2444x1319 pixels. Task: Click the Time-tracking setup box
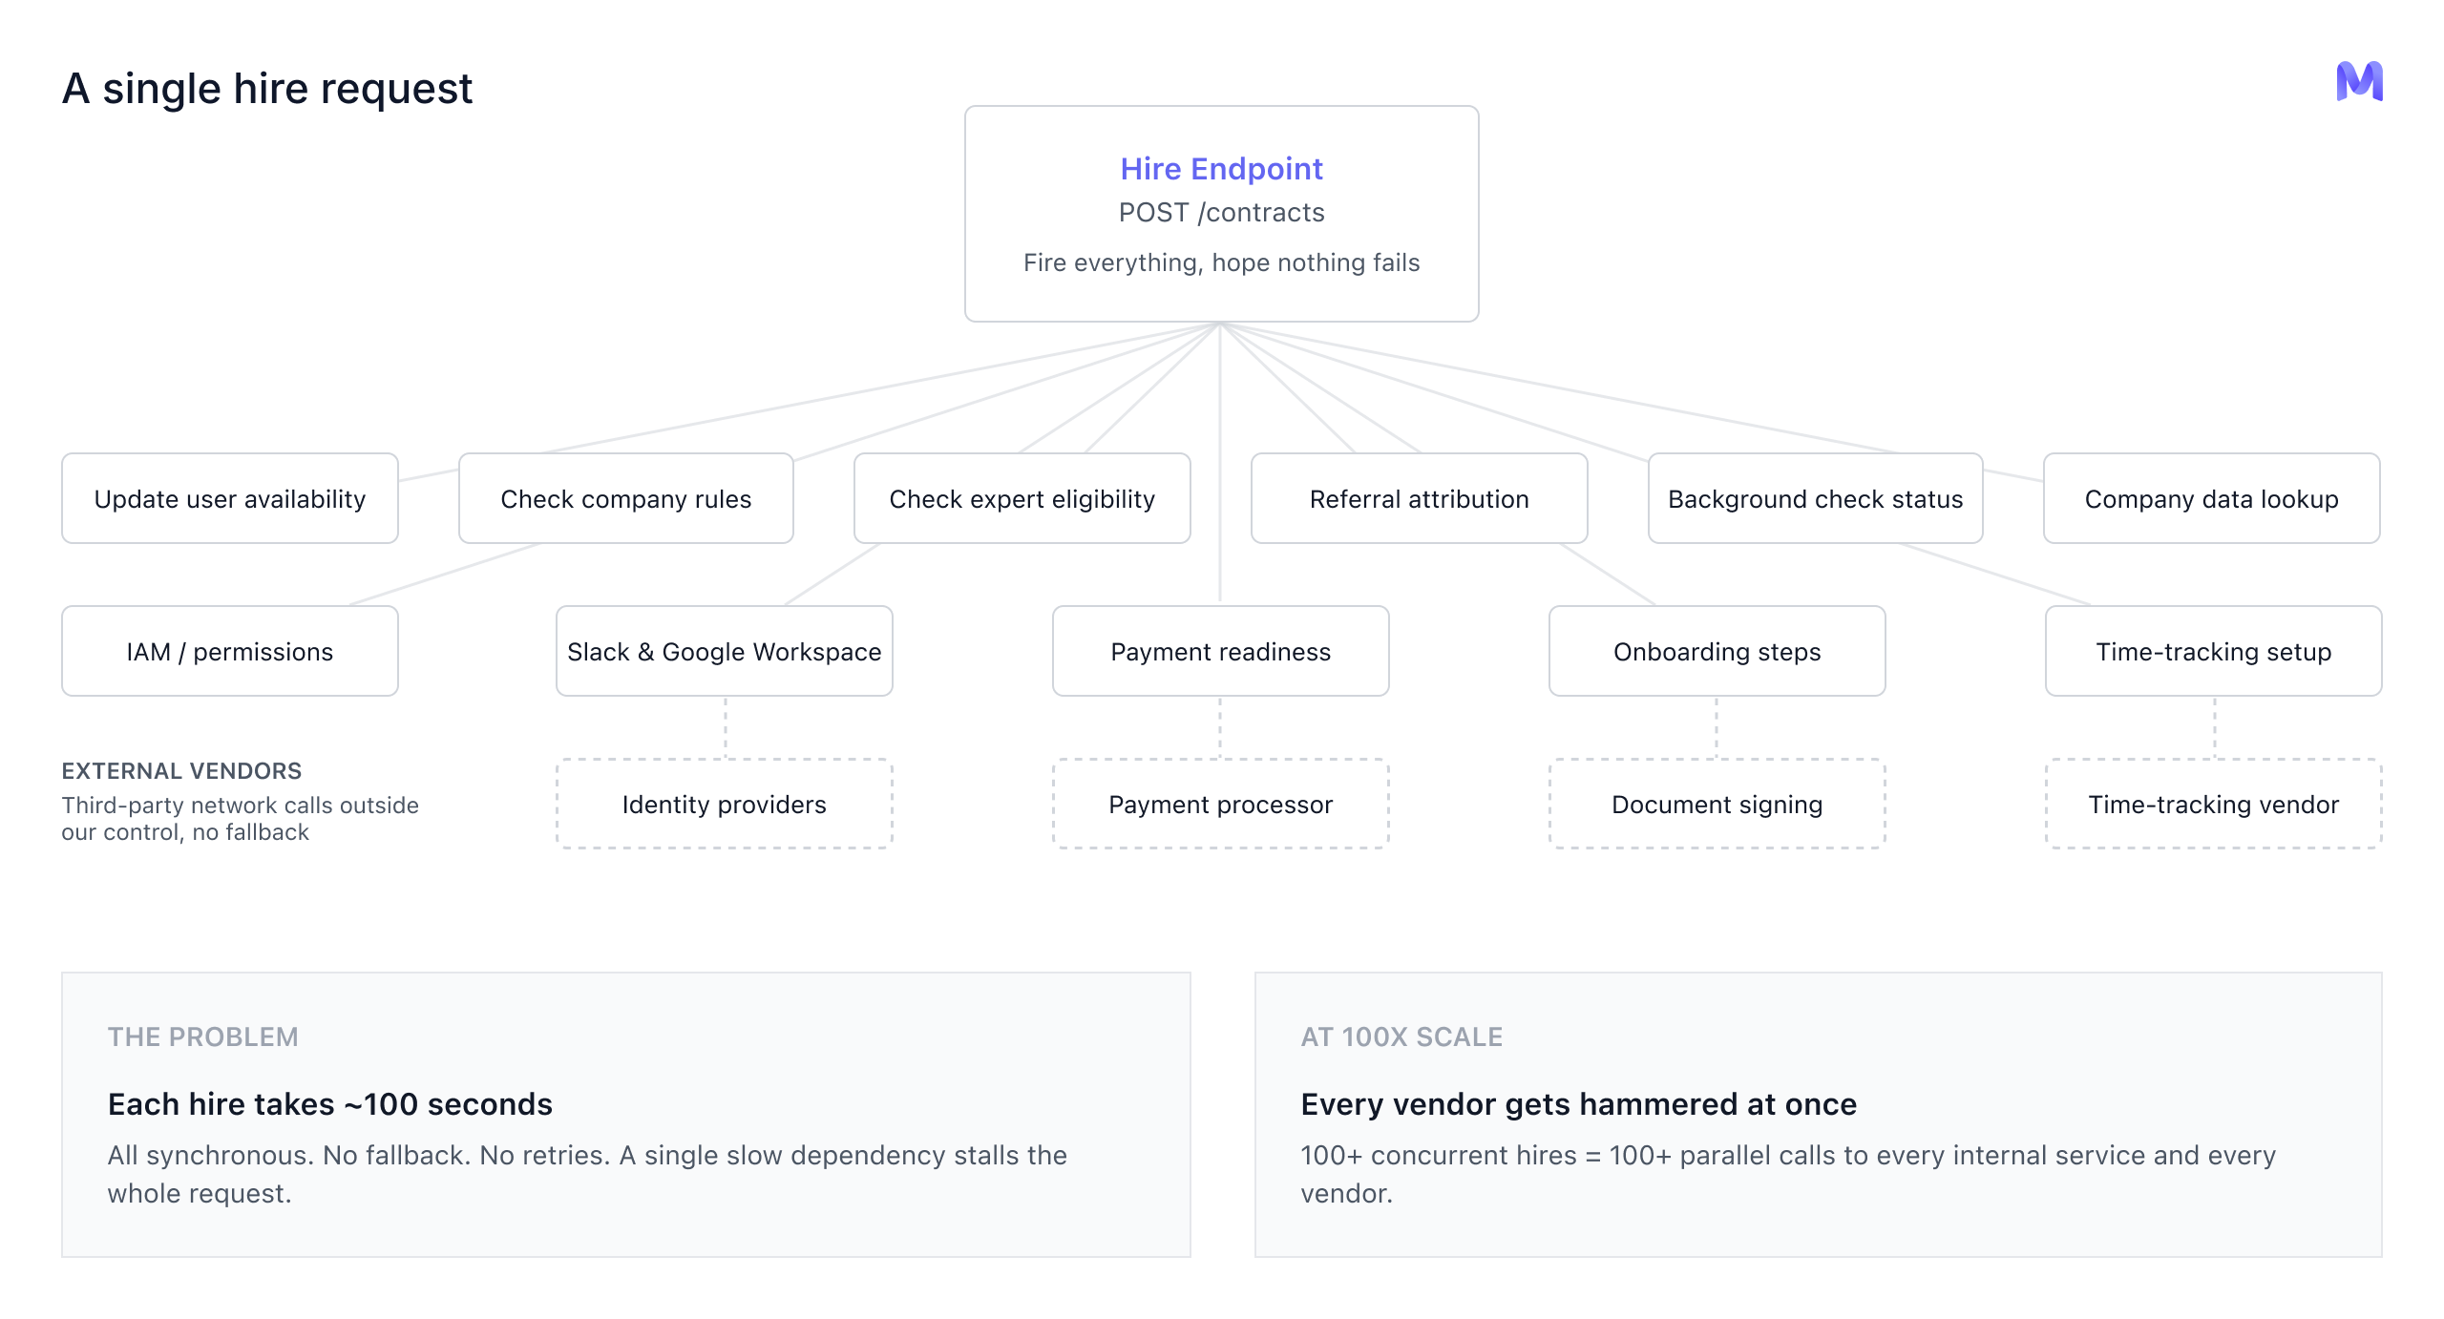2213,651
